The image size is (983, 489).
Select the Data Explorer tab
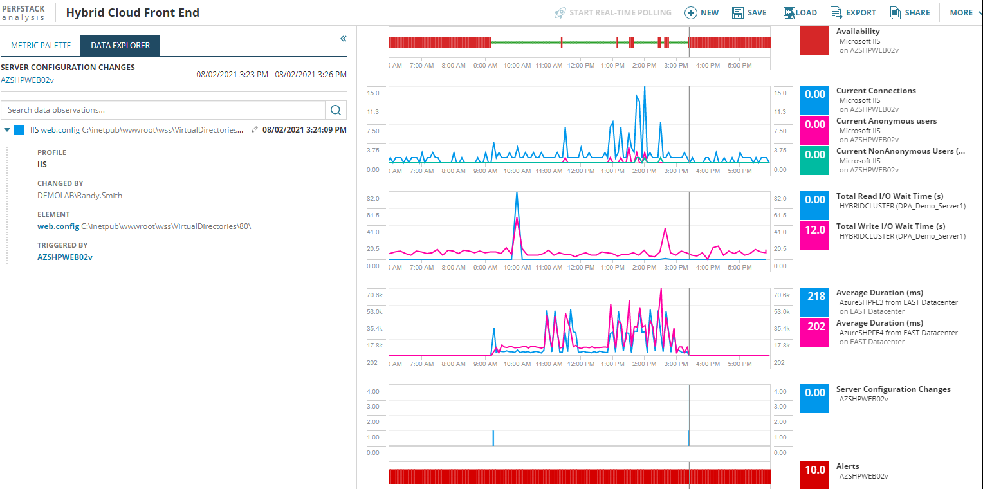pyautogui.click(x=120, y=46)
